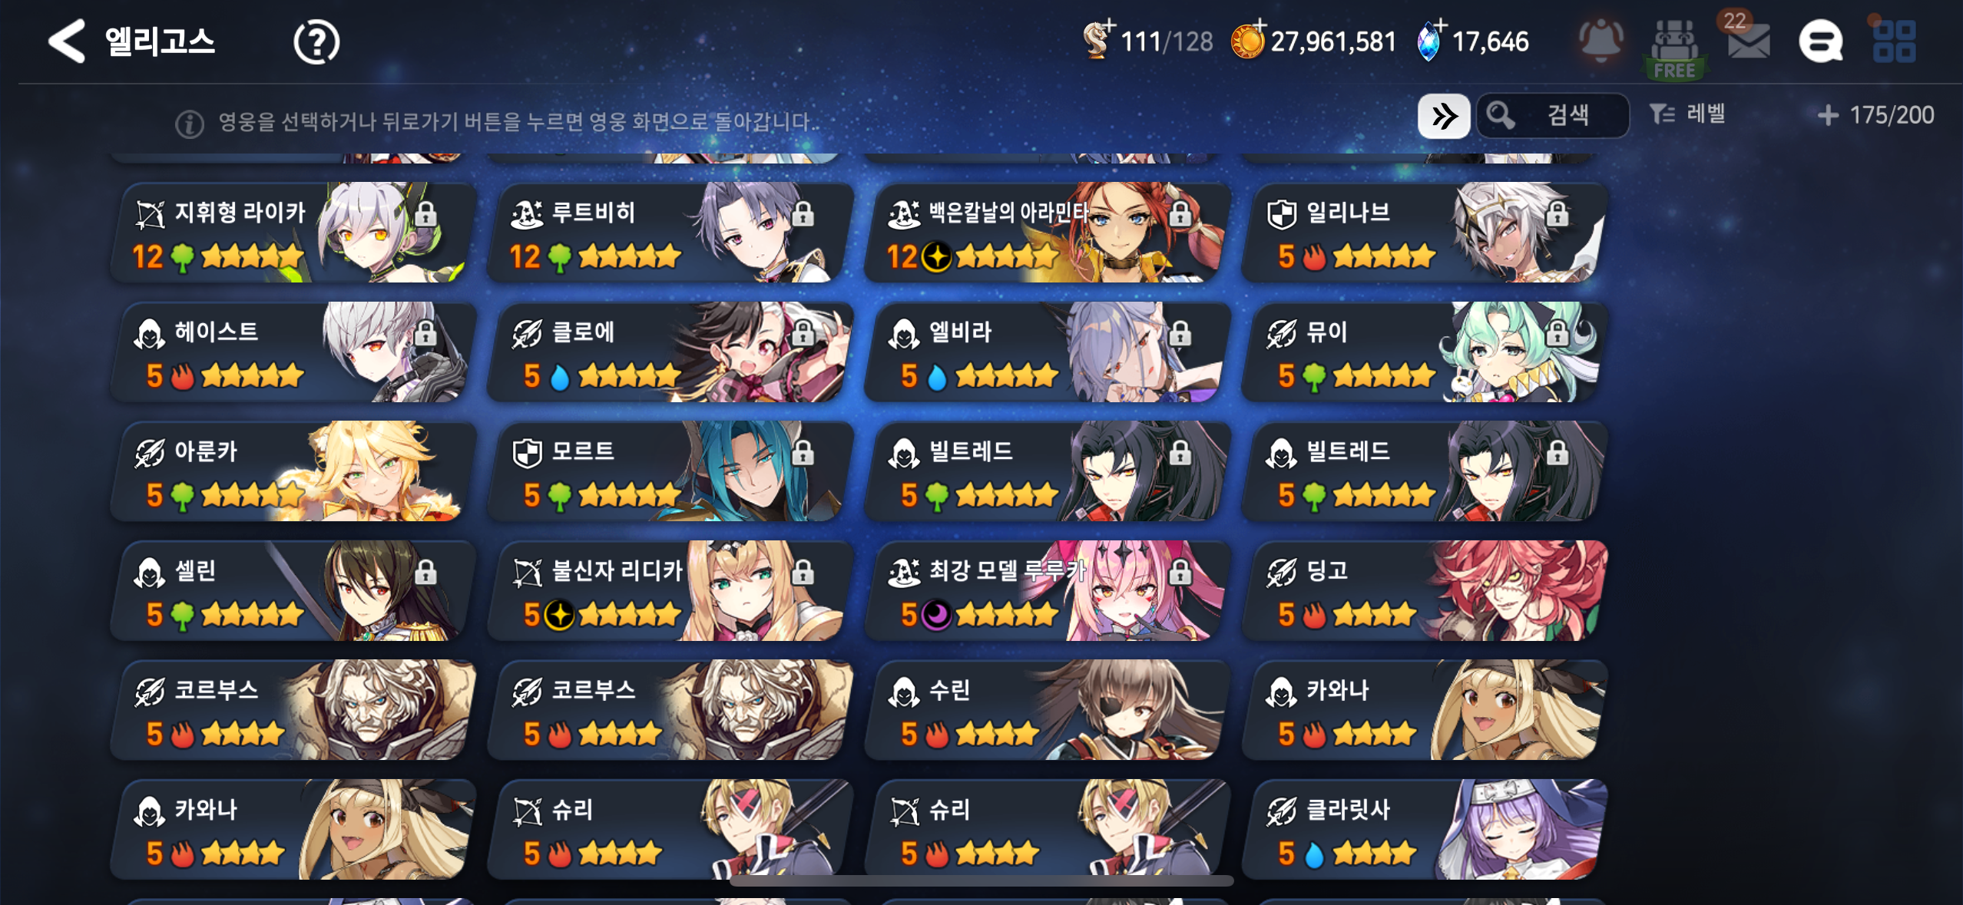Toggle the lock on 지휘형 라이카
This screenshot has width=1963, height=905.
(x=425, y=213)
